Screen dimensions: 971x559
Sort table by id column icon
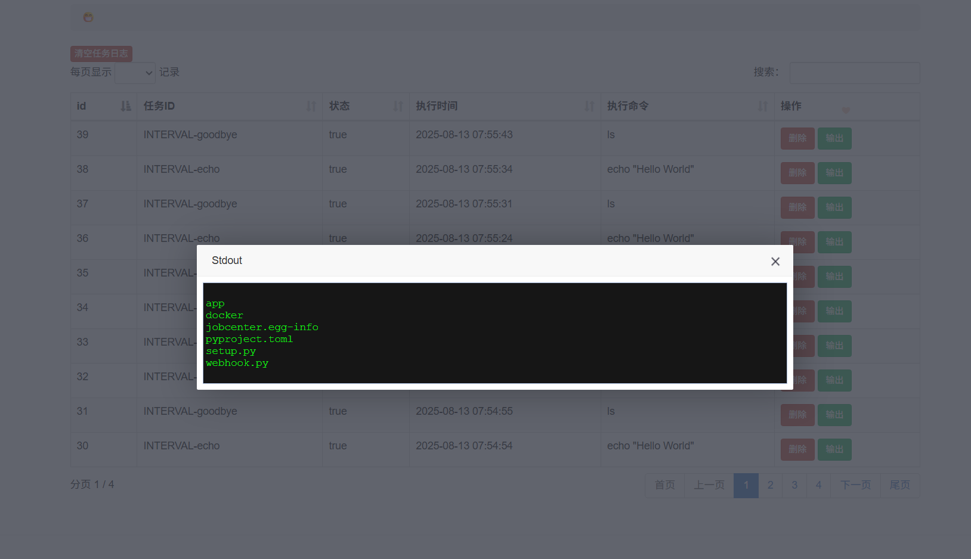click(125, 106)
